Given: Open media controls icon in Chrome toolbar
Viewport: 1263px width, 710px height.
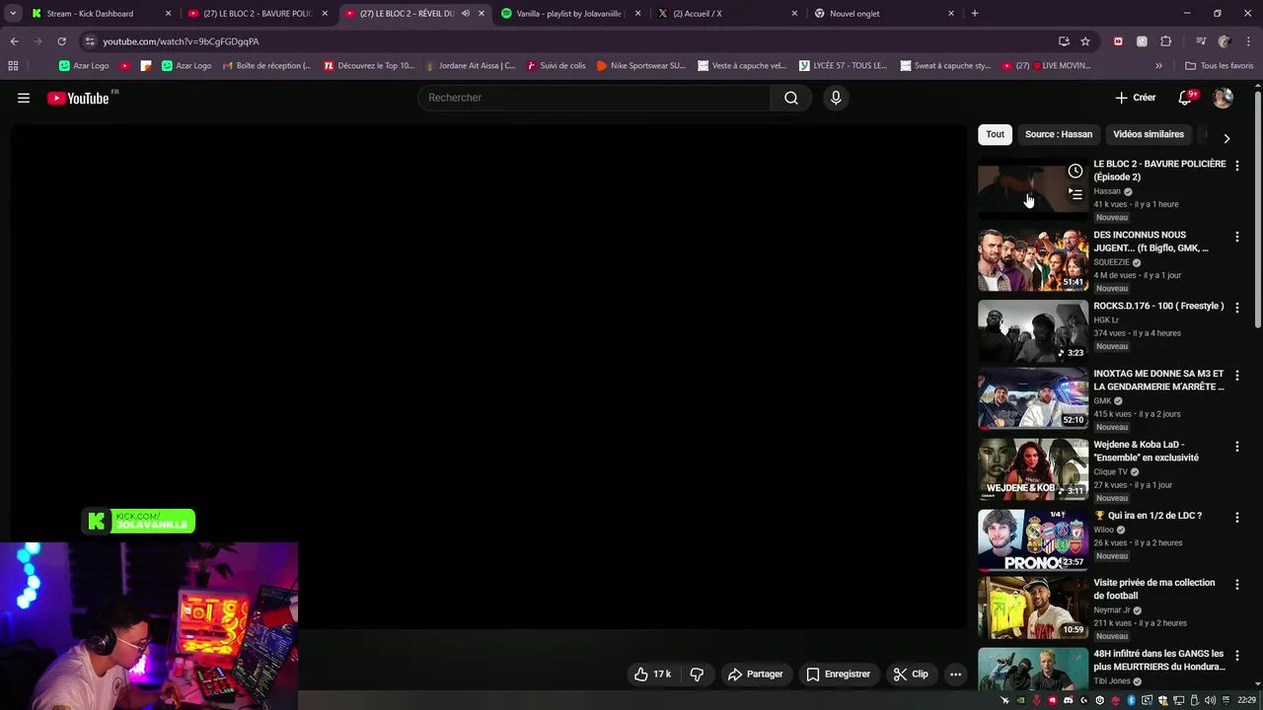Looking at the screenshot, I should pos(1201,41).
